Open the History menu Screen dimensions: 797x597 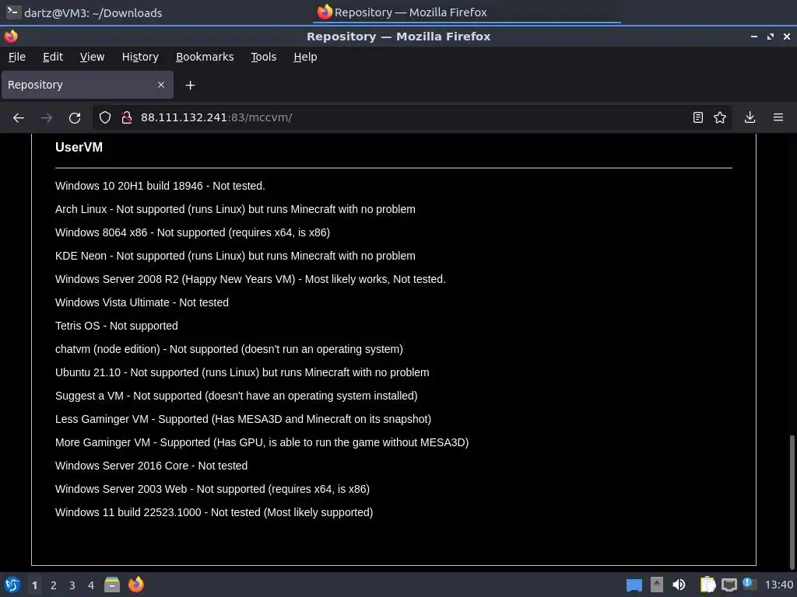tap(140, 57)
